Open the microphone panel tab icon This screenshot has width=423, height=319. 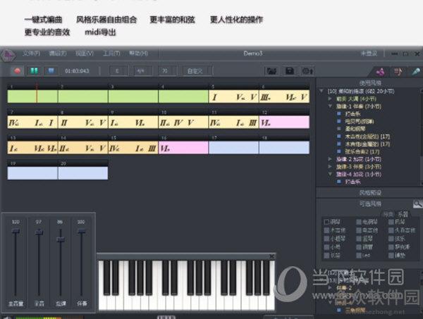point(416,72)
